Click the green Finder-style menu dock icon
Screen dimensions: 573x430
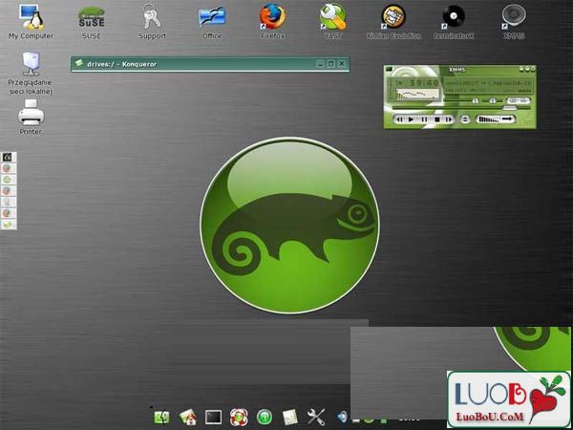161,418
